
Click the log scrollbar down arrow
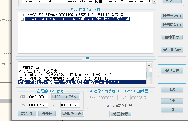tap(149, 81)
